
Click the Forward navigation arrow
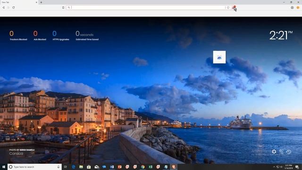[8, 8]
